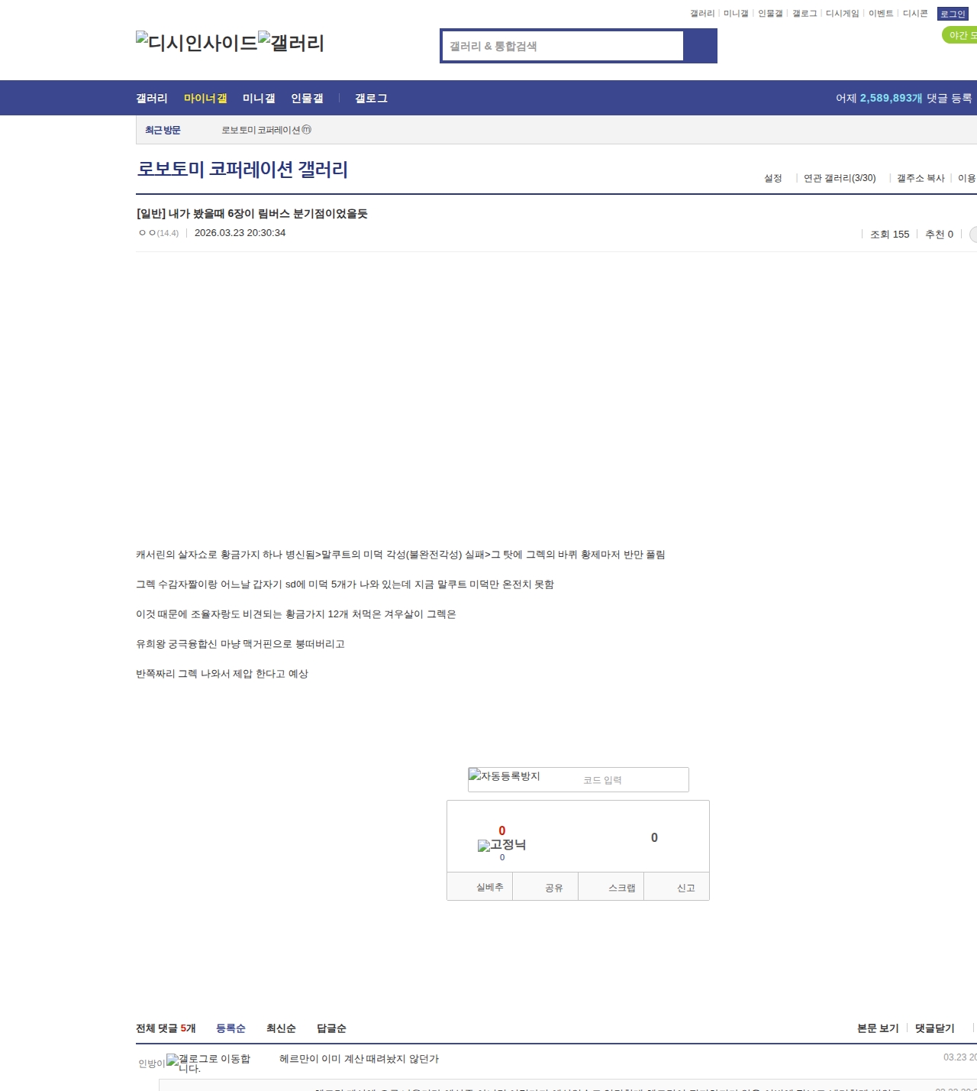The width and height of the screenshot is (977, 1091).
Task: Click the ⓜ icon after 로보토미 코퍼레이션
Action: 307,130
